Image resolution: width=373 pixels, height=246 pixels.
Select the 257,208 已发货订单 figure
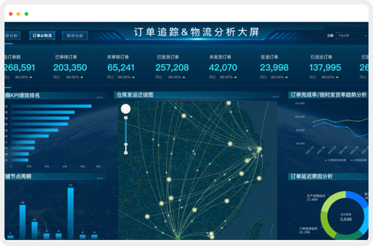[172, 68]
